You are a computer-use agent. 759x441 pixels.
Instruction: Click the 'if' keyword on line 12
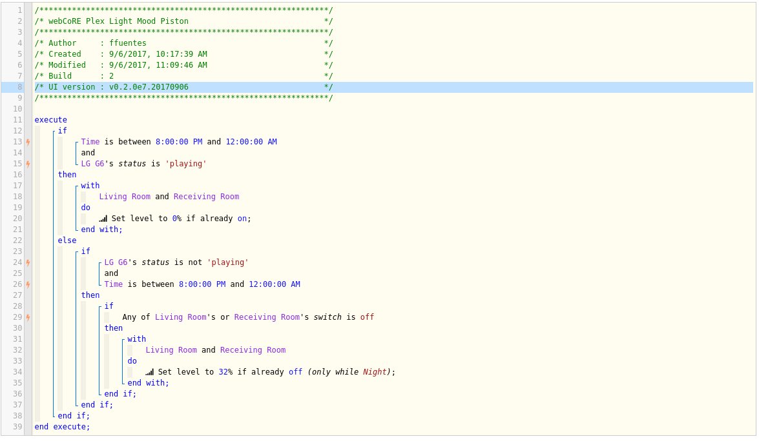pyautogui.click(x=63, y=131)
